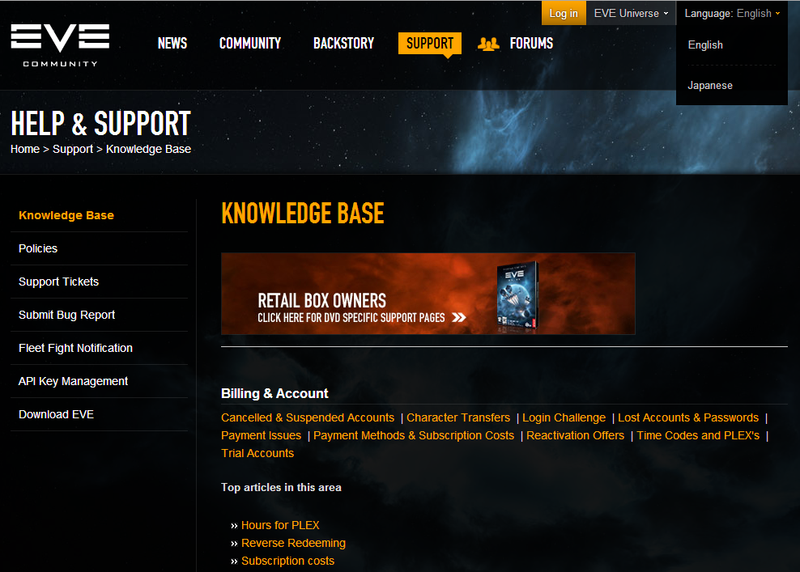Open the Backstory navigation tab
This screenshot has width=800, height=572.
(x=343, y=44)
